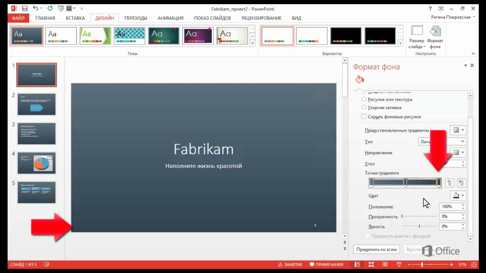Check Hide background graphics (Скрыть фоновые рисунки)
486x273 pixels.
[x=391, y=117]
